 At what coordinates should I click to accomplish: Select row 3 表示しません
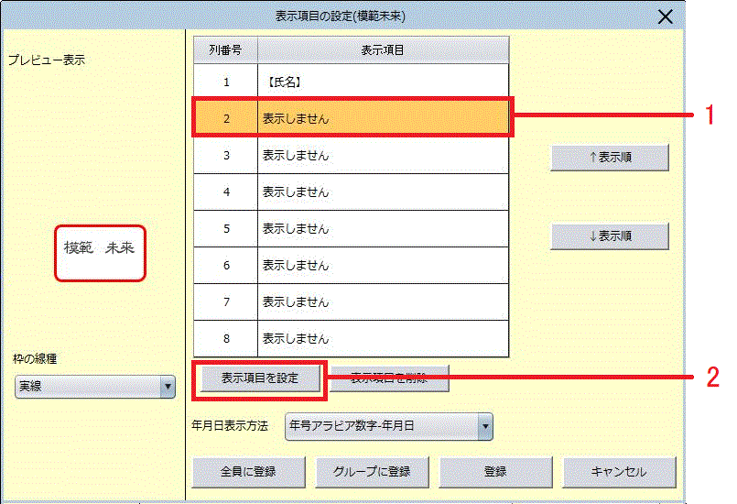(x=352, y=155)
